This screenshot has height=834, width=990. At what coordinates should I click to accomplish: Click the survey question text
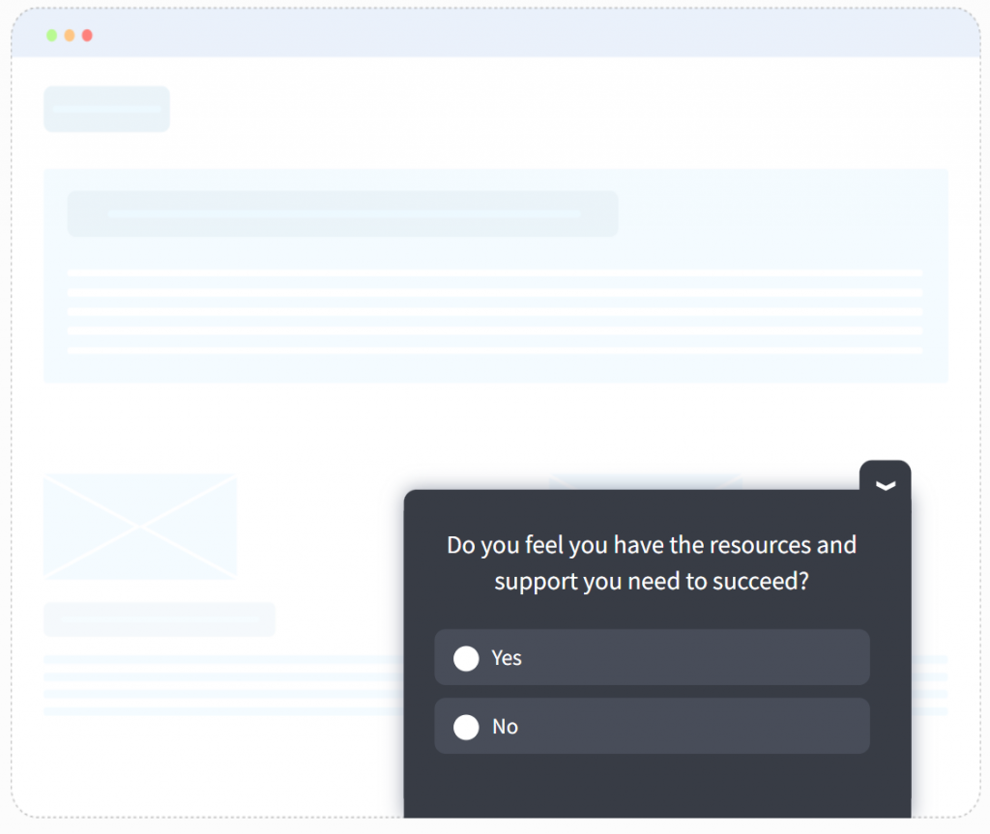652,562
